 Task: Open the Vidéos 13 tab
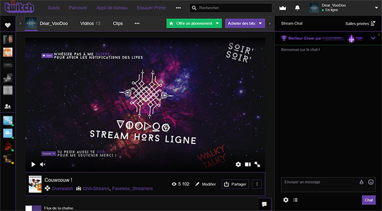click(x=90, y=23)
